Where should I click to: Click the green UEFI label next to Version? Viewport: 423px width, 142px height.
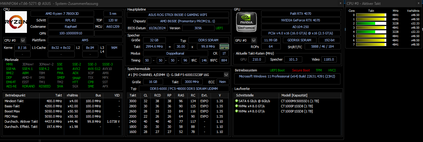(x=219, y=28)
